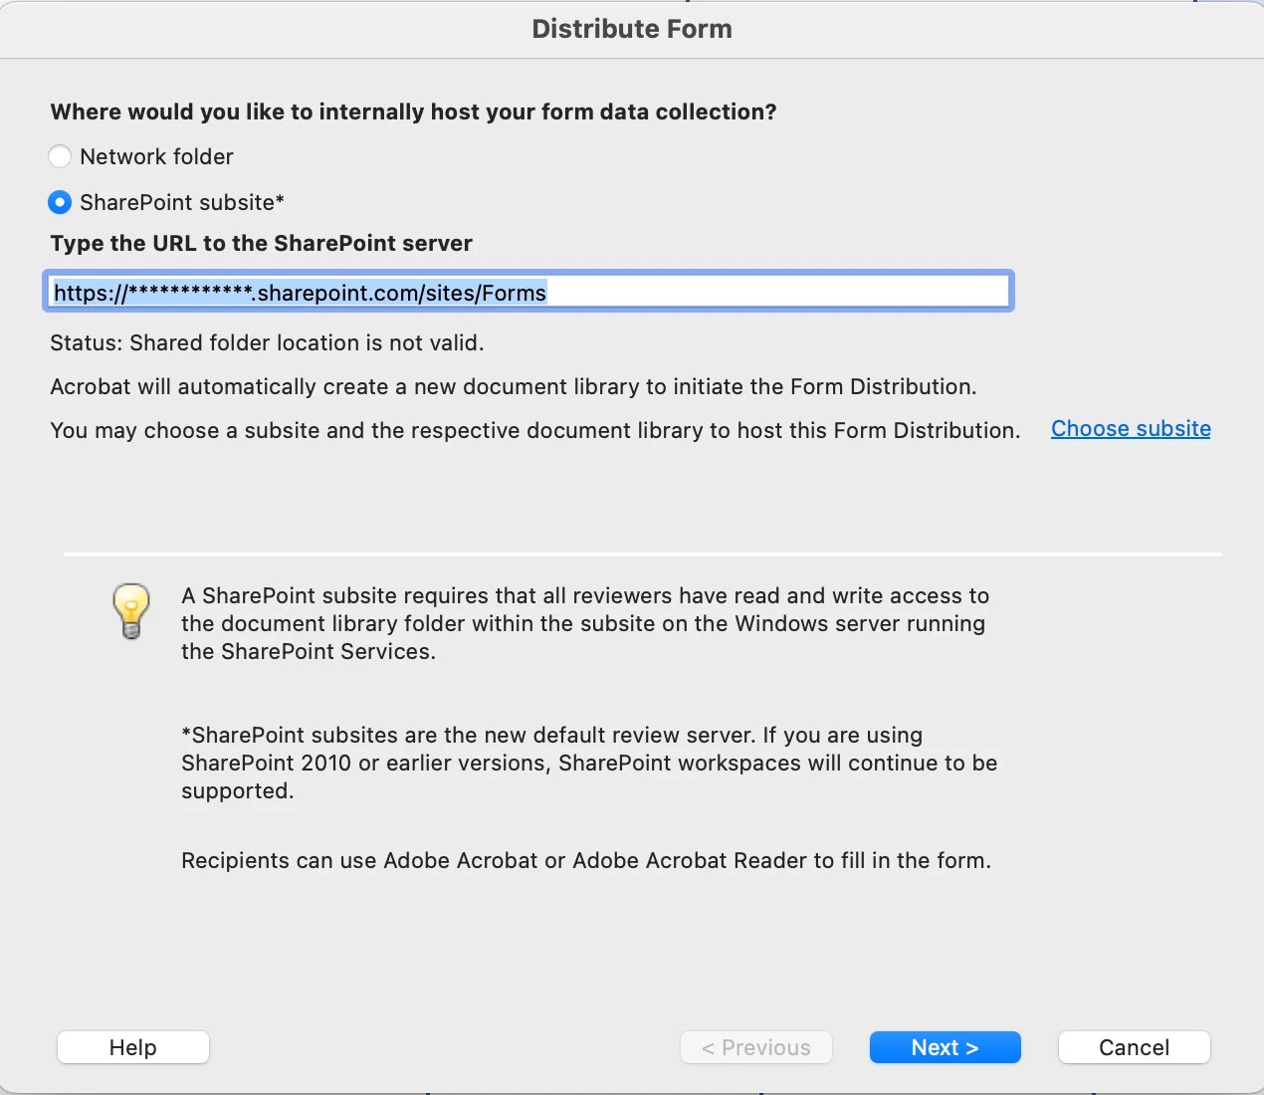The width and height of the screenshot is (1264, 1095).
Task: Click the SharePoint server URL field
Action: tap(528, 292)
